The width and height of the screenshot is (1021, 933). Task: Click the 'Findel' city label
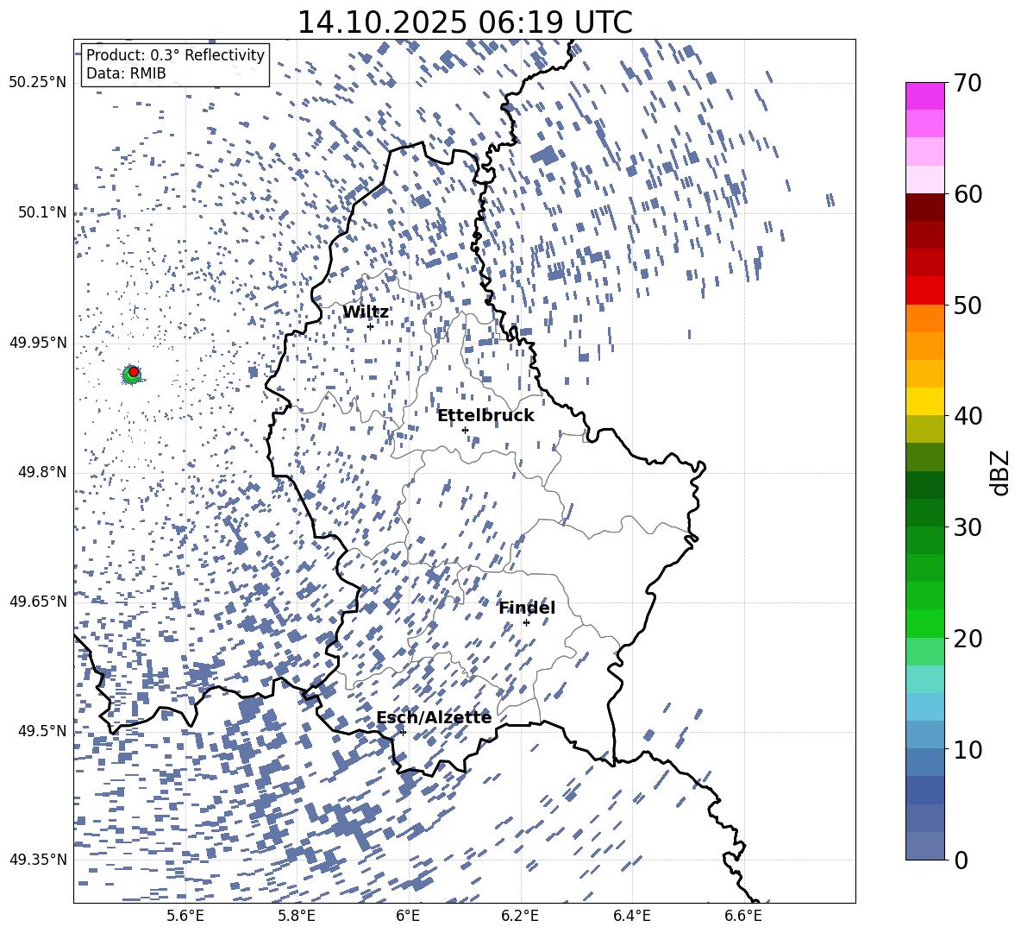pyautogui.click(x=527, y=608)
